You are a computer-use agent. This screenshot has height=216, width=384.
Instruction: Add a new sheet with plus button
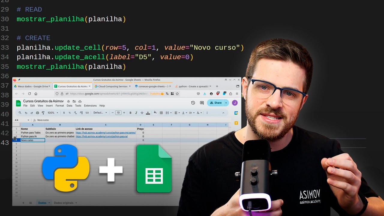pyautogui.click(x=23, y=203)
